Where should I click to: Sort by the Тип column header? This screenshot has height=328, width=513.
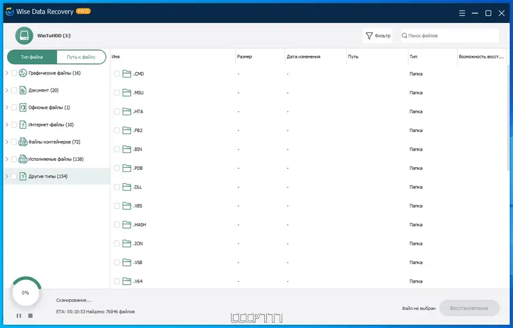click(x=432, y=56)
